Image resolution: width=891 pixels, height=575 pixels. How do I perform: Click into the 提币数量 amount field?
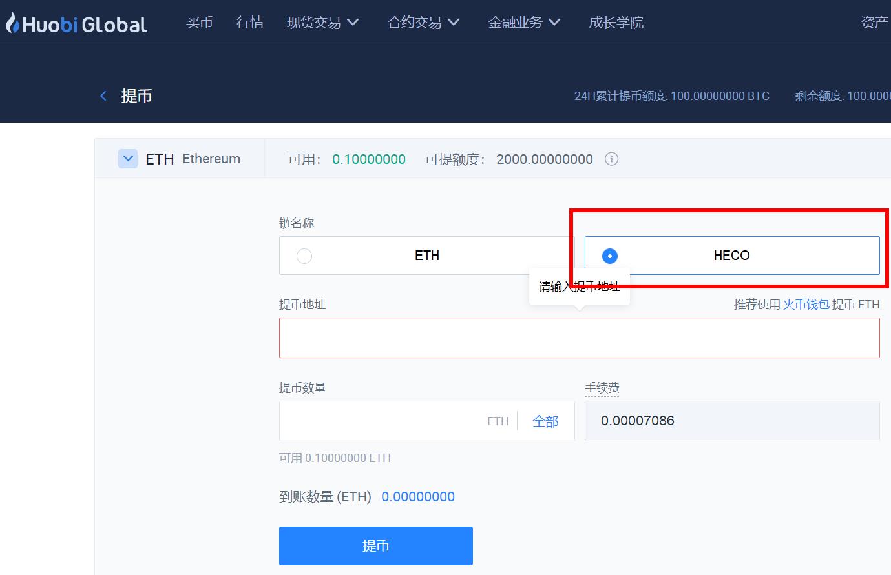coord(381,421)
